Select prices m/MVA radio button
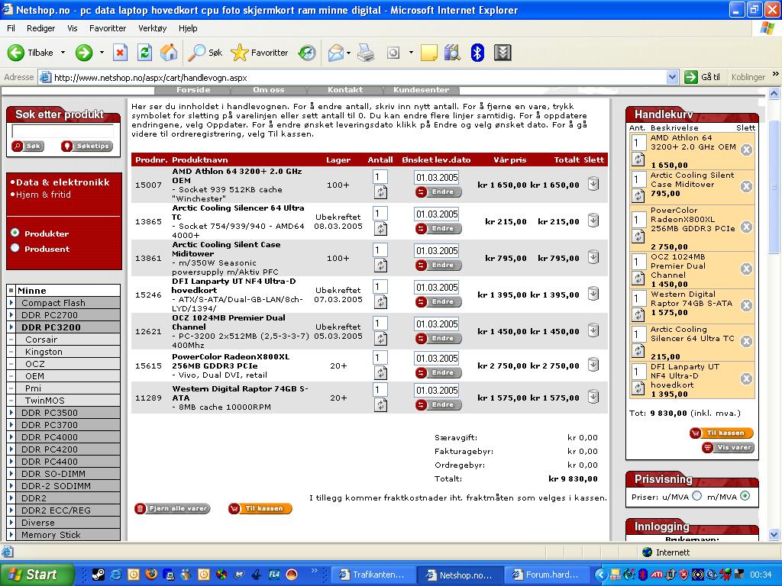782x586 pixels. (x=745, y=496)
